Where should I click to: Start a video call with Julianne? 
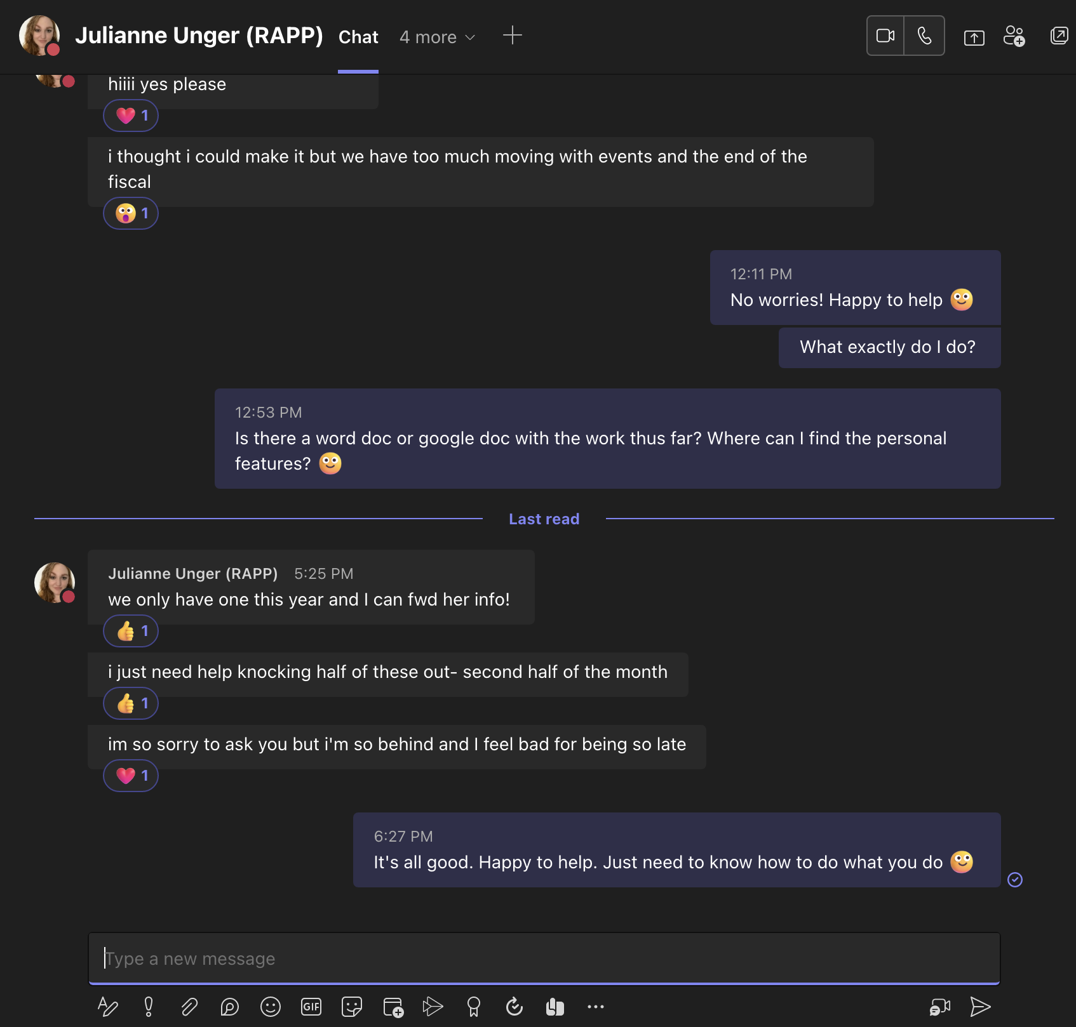point(885,36)
